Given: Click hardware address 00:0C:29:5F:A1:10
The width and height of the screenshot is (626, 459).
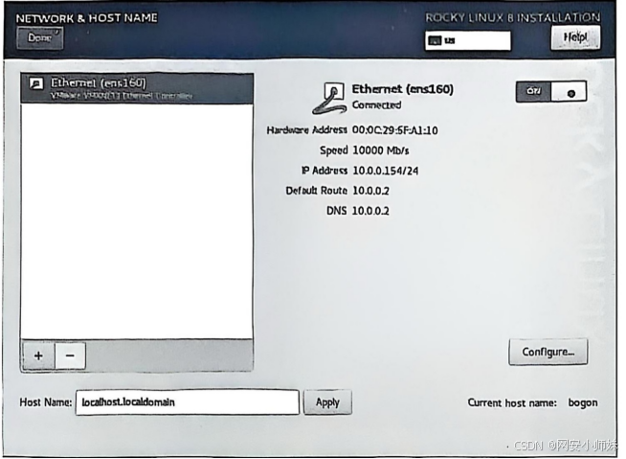Looking at the screenshot, I should 395,130.
